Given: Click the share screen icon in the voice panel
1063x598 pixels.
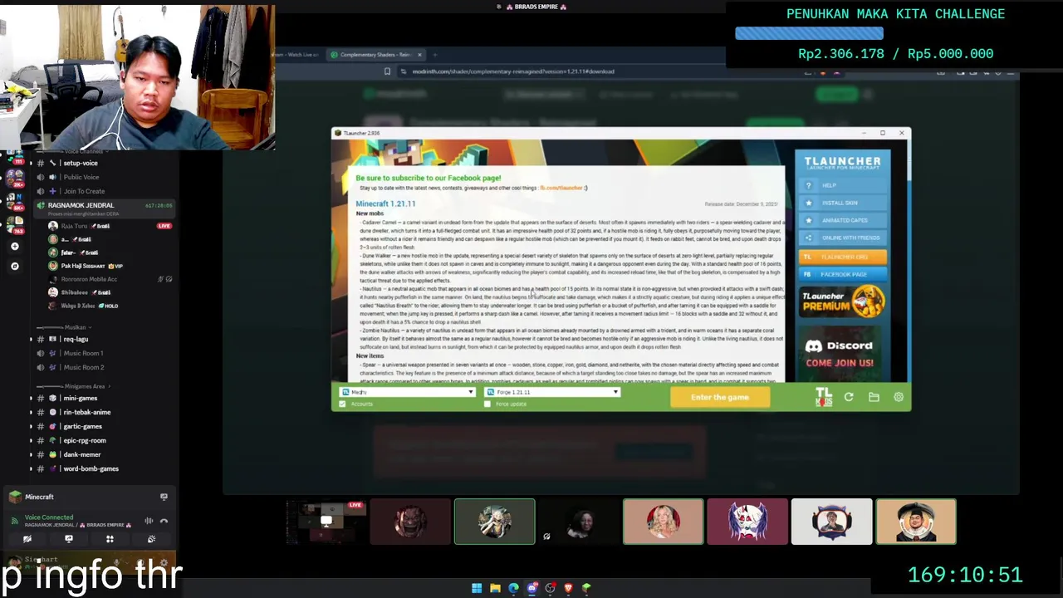Looking at the screenshot, I should tap(69, 539).
